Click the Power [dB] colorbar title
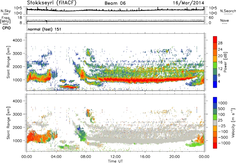Viewport: 236px width, 163px height. pyautogui.click(x=225, y=62)
